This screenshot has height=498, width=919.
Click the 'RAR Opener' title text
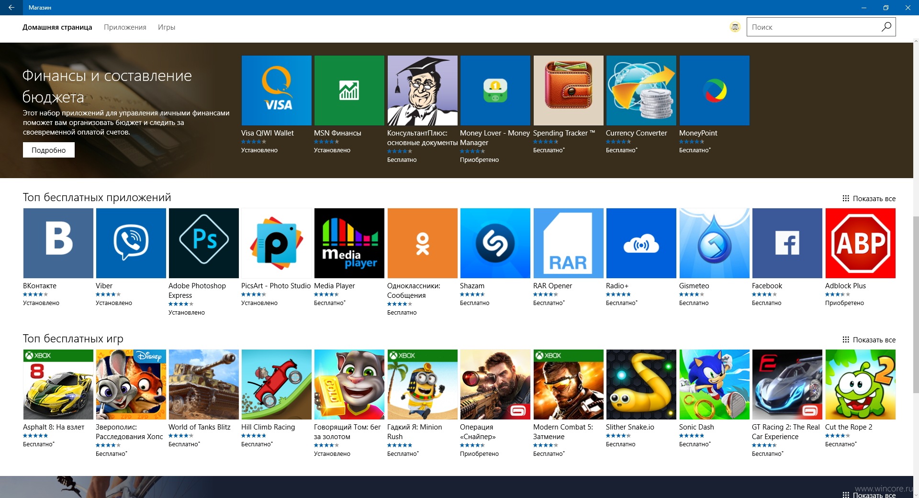coord(553,286)
